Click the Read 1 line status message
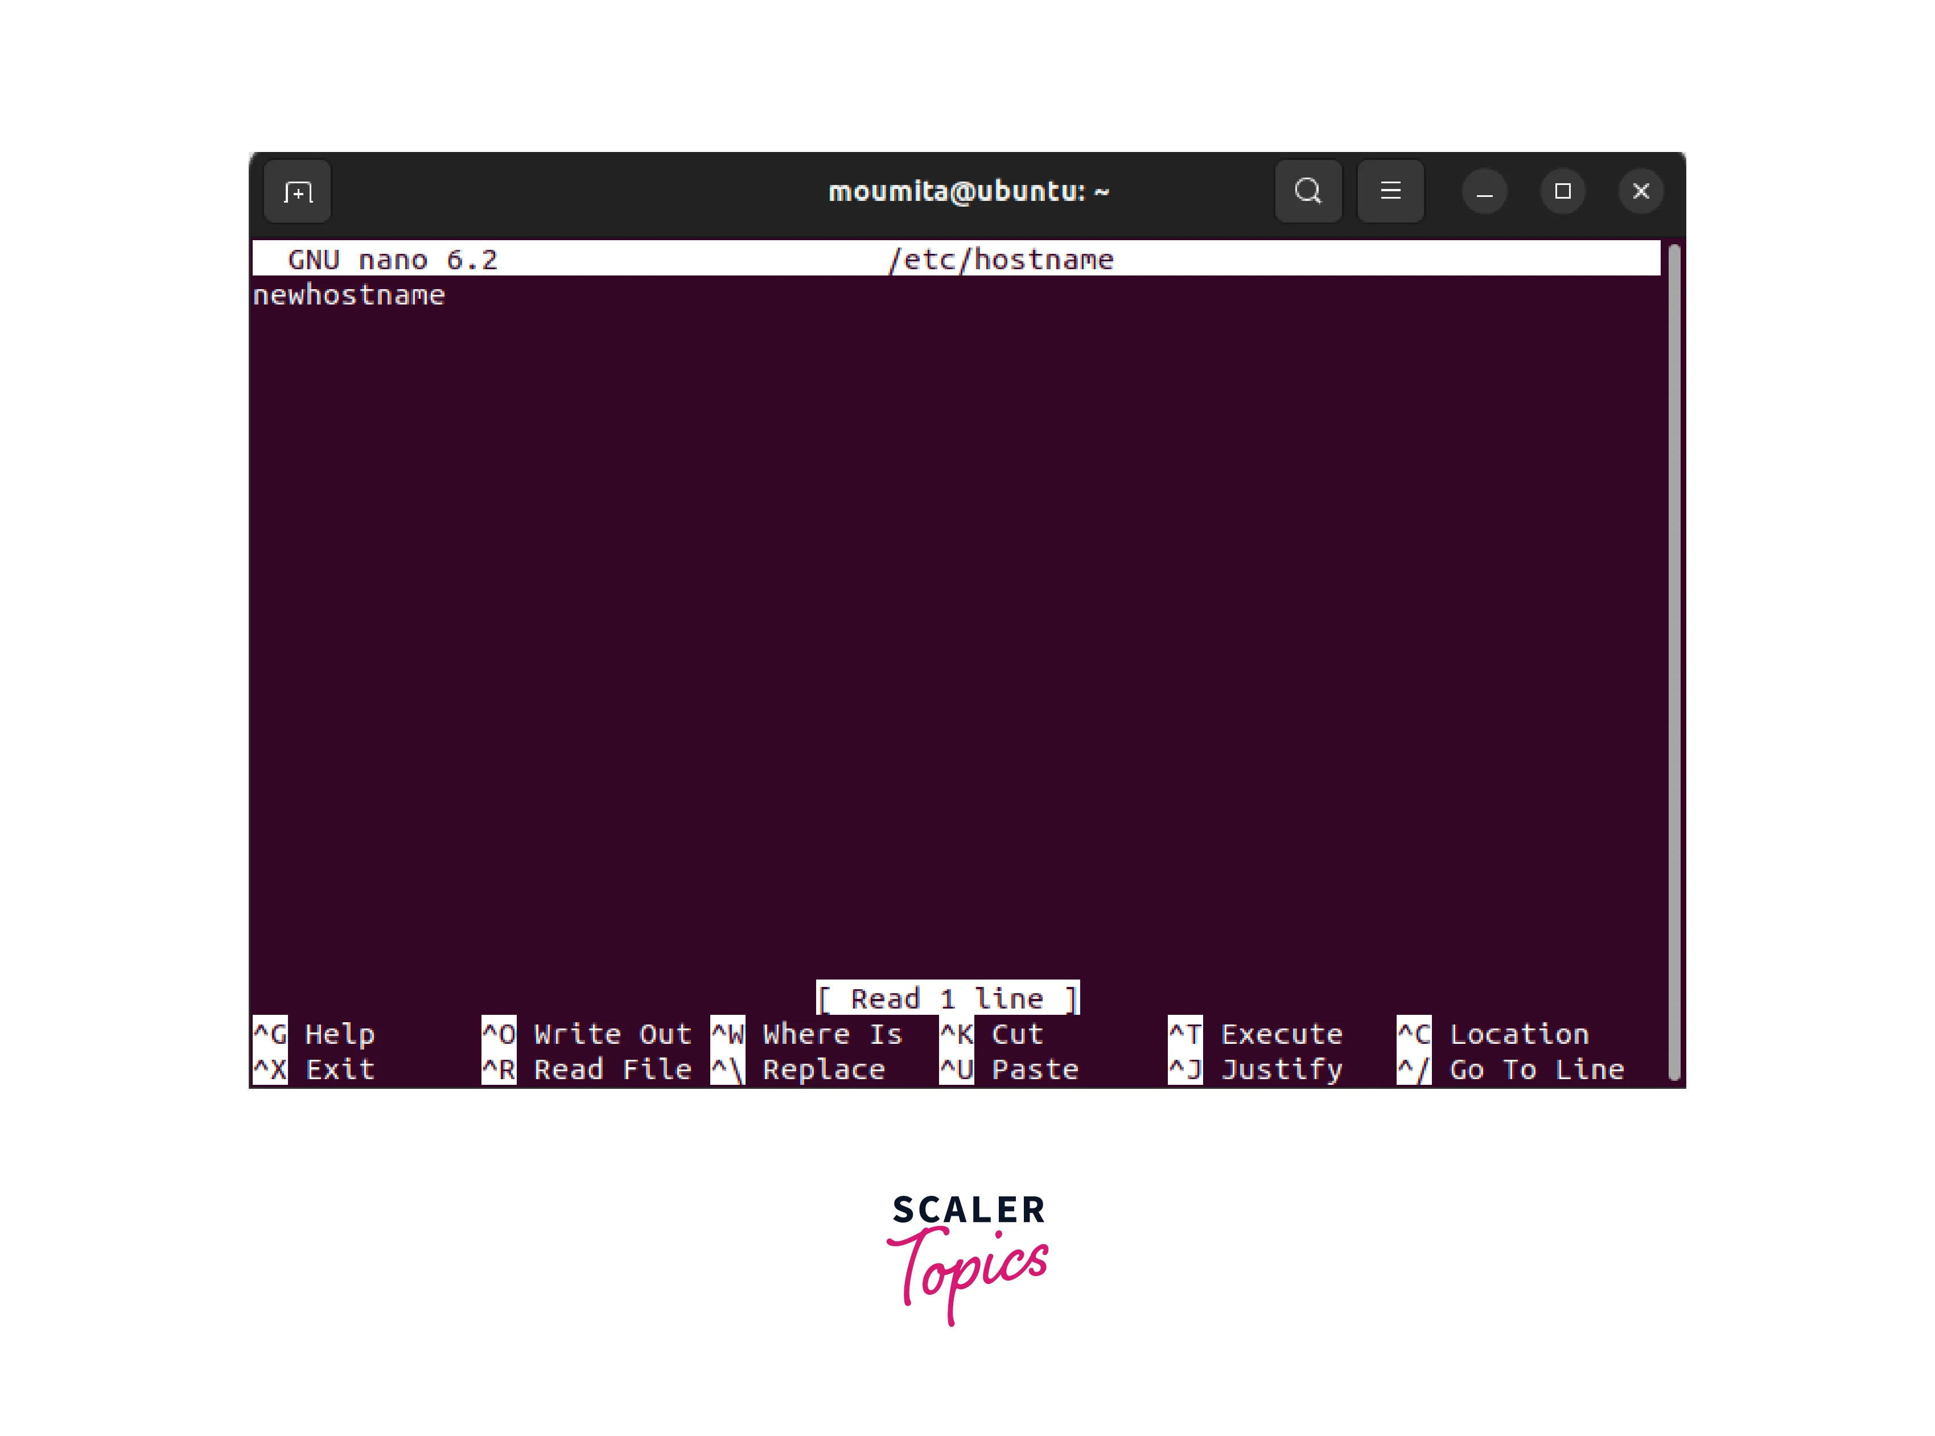This screenshot has width=1935, height=1436. (948, 998)
